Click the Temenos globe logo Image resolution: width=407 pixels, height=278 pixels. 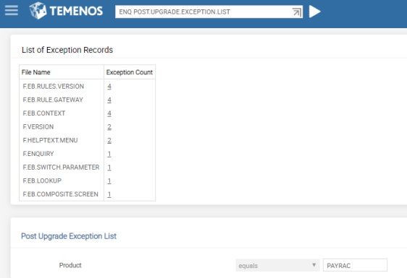pyautogui.click(x=38, y=11)
